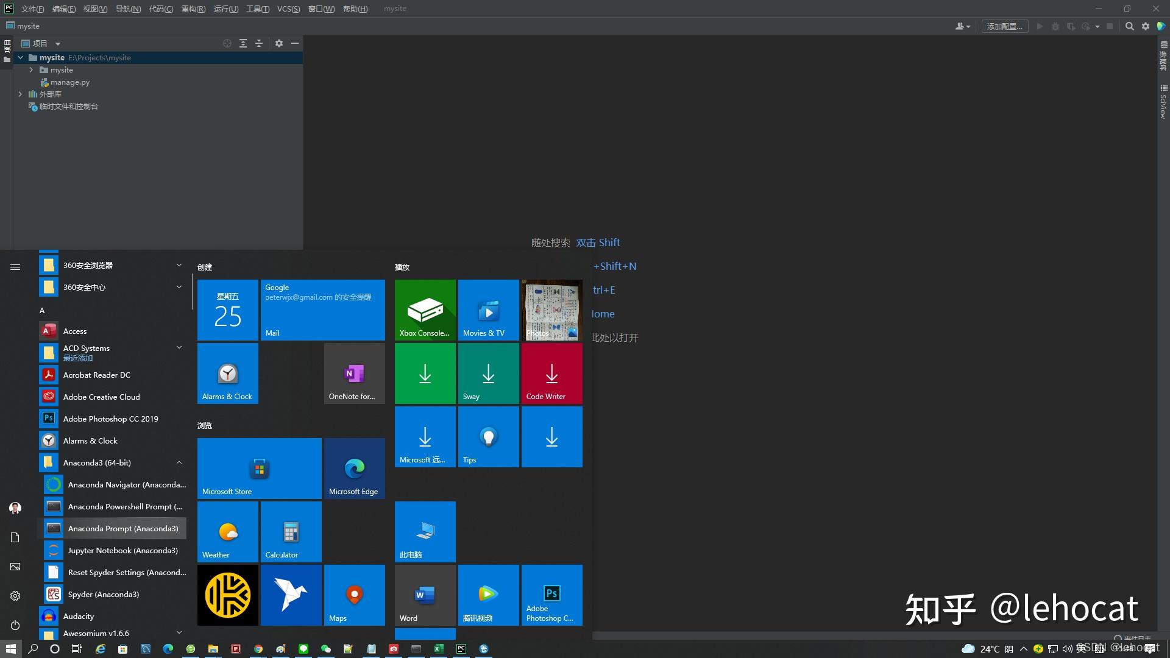Click the Start menu power icon
1170x658 pixels.
point(15,625)
